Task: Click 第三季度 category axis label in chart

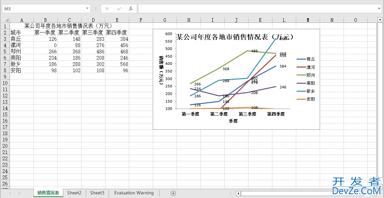Action: coord(247,114)
